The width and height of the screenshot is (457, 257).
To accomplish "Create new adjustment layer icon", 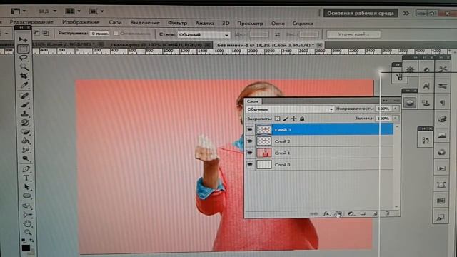I will [x=351, y=214].
